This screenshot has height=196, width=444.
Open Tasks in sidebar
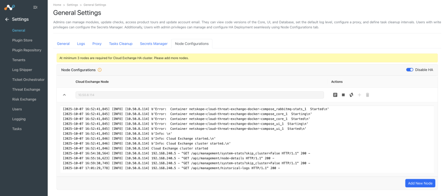17,129
